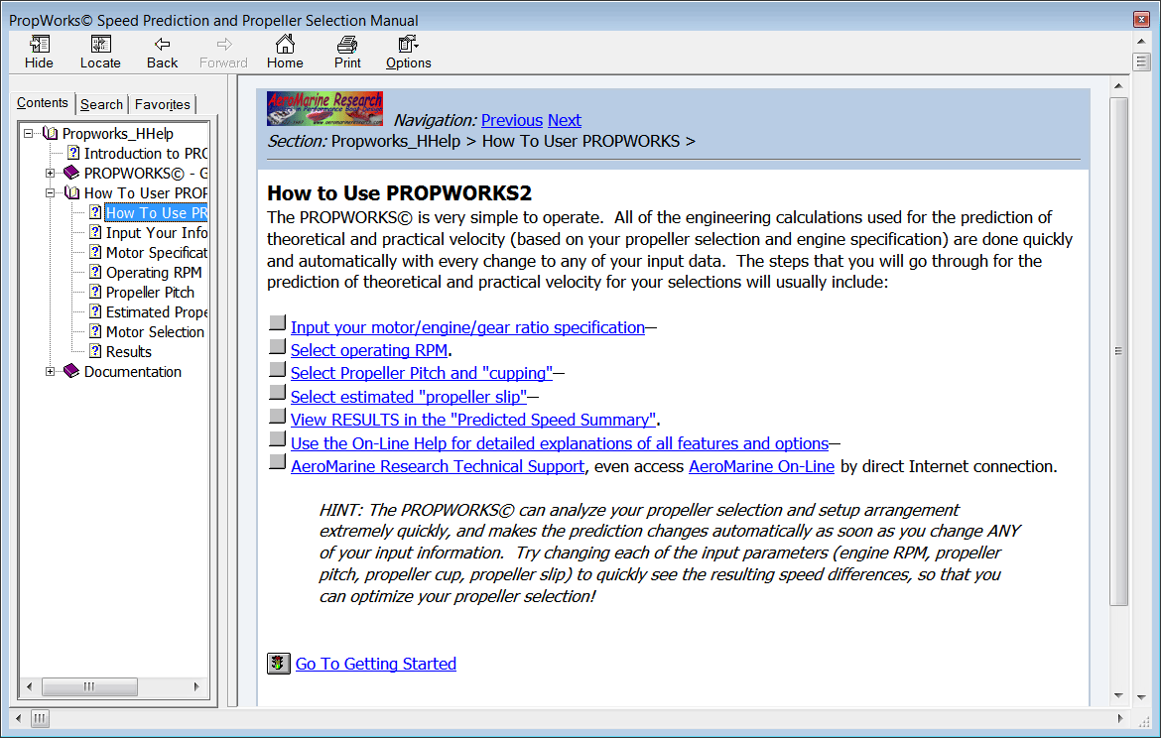The width and height of the screenshot is (1161, 738).
Task: Expand the PROPWORKS© - G tree node
Action: (x=50, y=174)
